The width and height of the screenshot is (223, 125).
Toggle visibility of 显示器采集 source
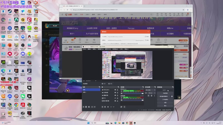click(115, 101)
